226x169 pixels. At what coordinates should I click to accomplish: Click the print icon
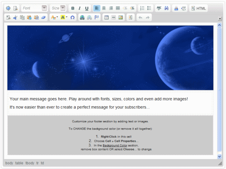(176, 8)
